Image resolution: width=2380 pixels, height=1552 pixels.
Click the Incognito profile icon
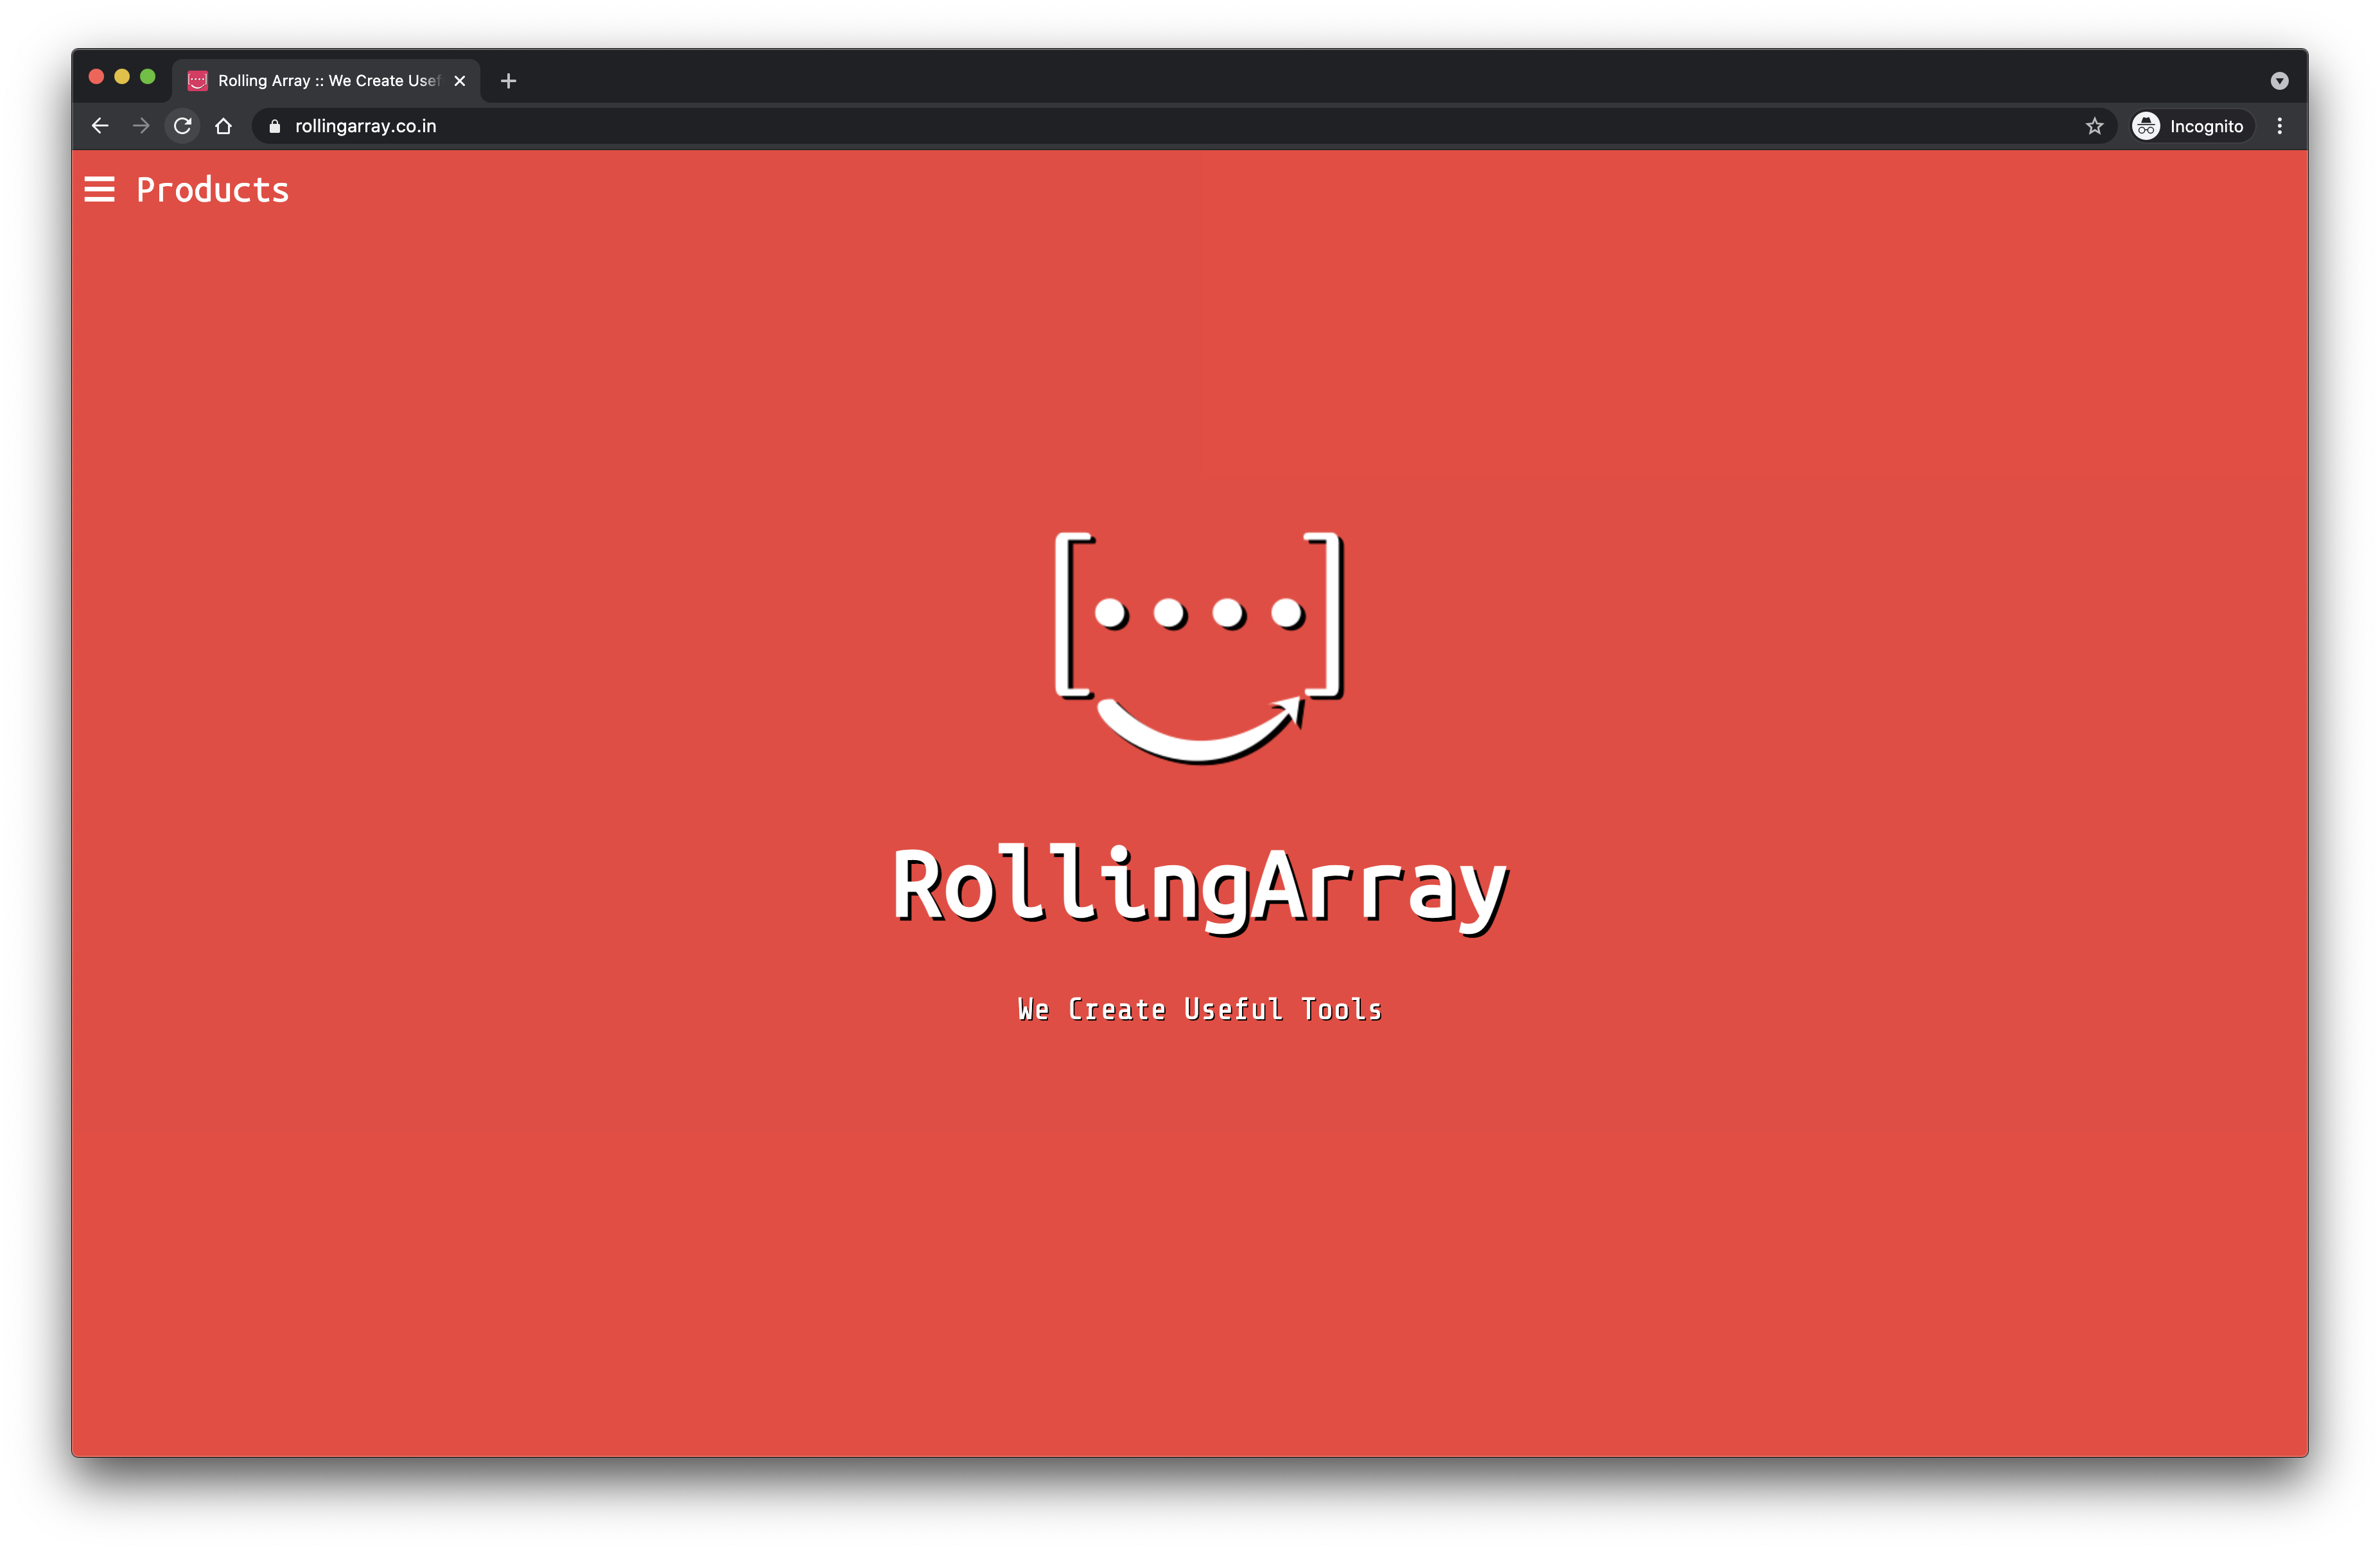pos(2146,126)
